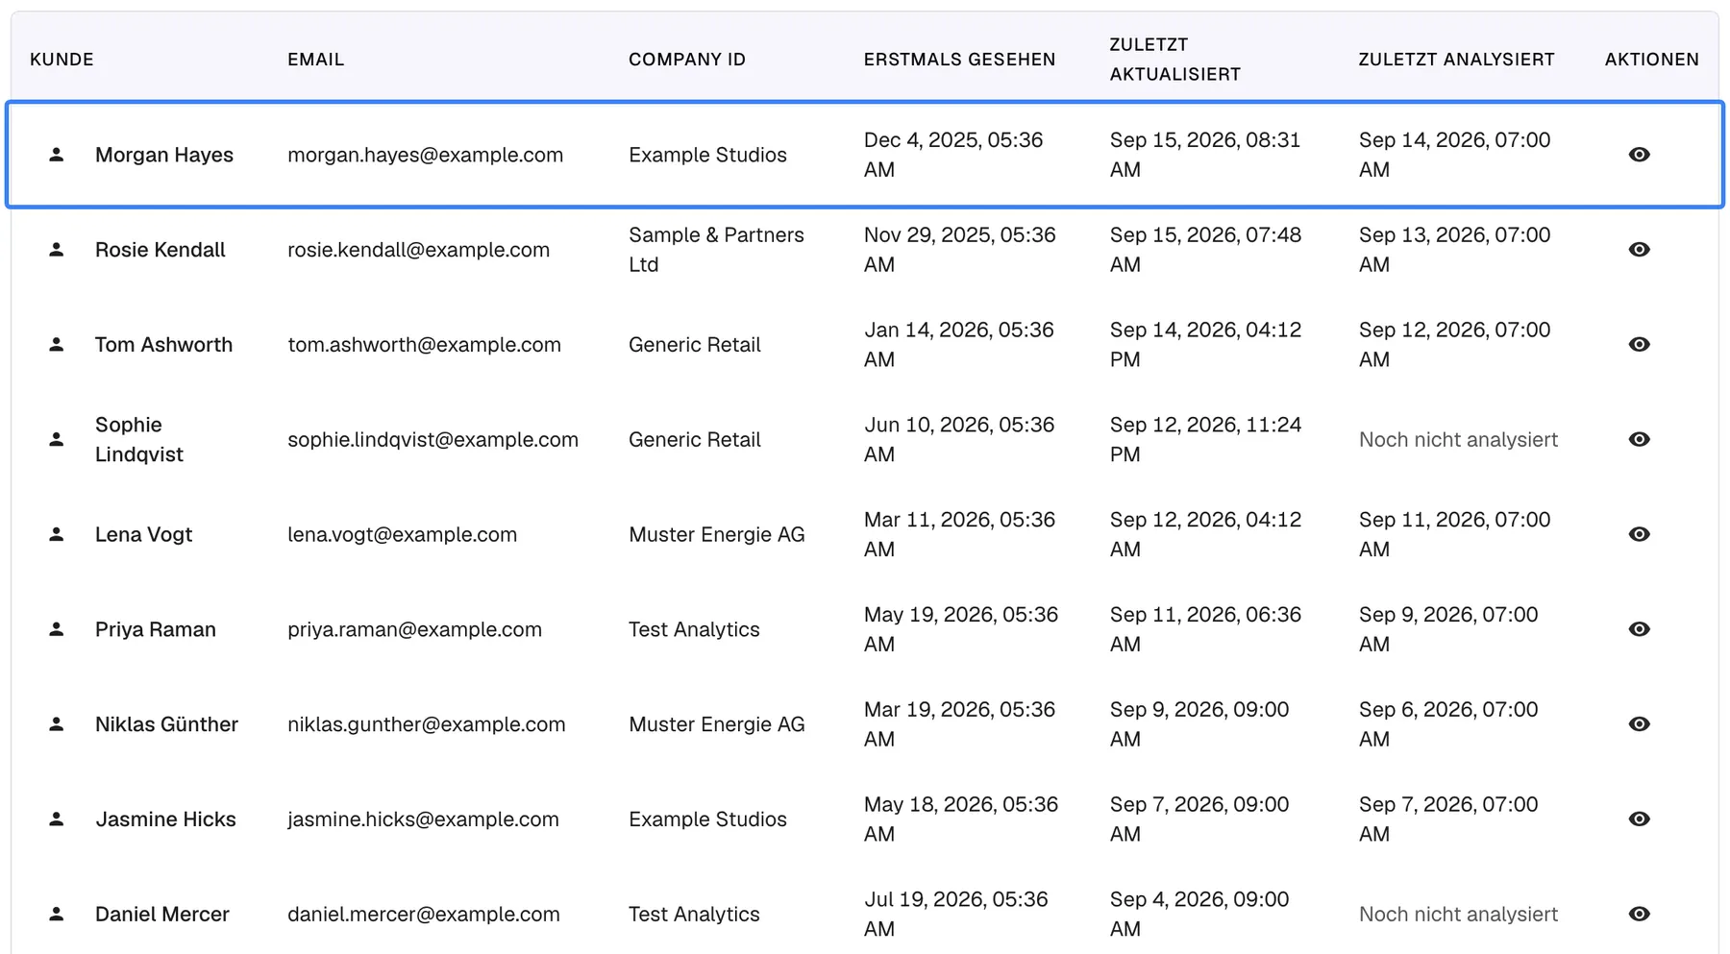Open the eye icon for Daniel Mercer

(x=1639, y=915)
